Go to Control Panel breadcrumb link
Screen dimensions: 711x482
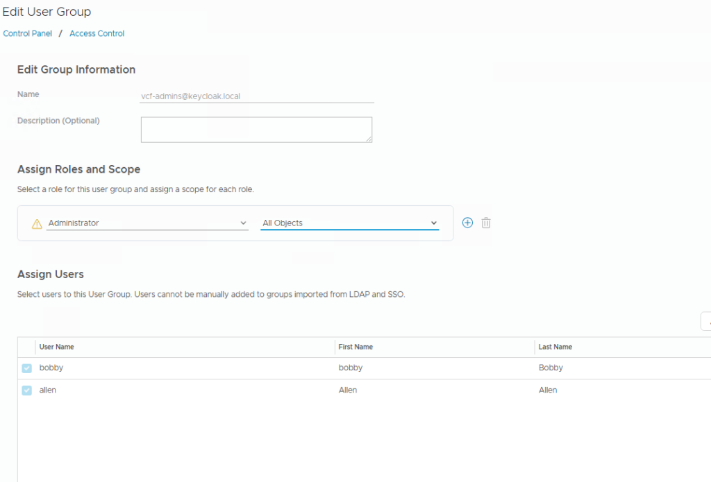point(28,33)
